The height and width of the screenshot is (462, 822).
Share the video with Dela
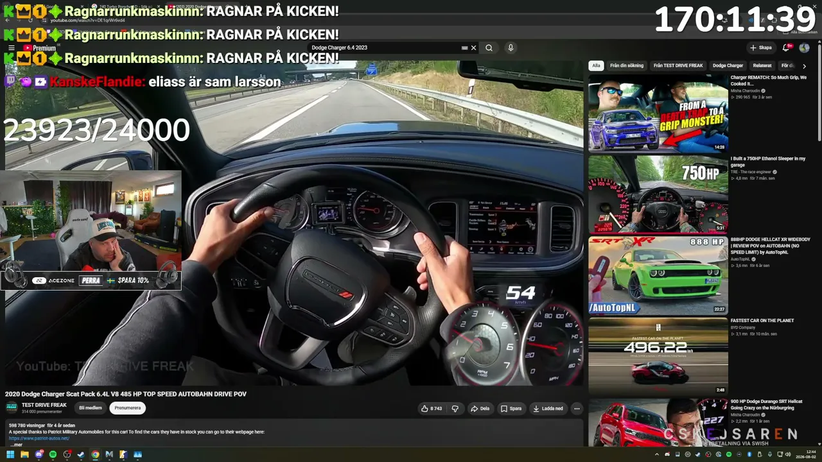(480, 408)
